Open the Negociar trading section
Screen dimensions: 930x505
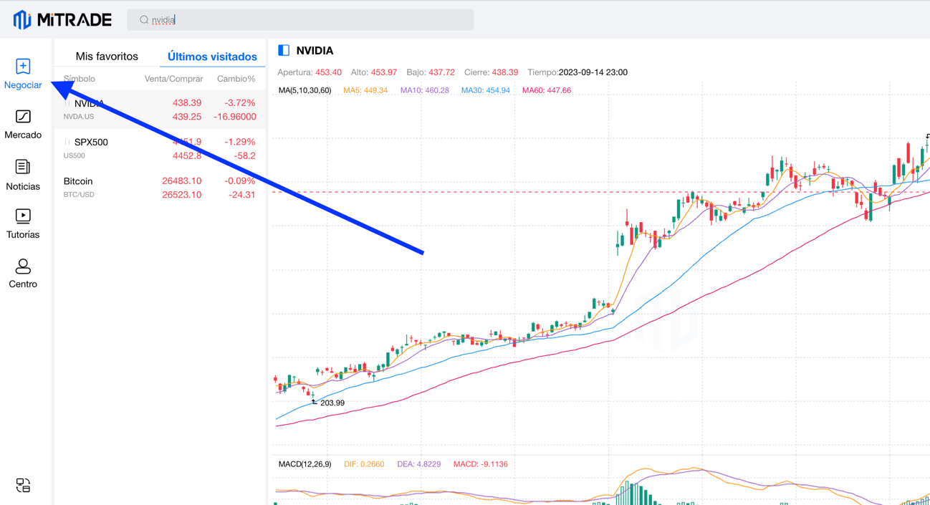pos(23,74)
